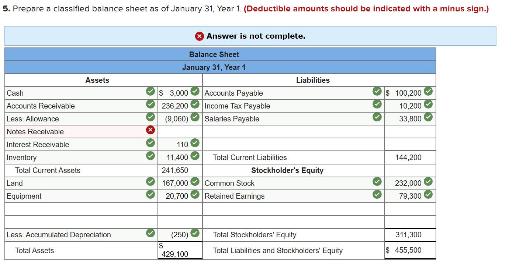
Task: Click the green checkmark beside Salaries Payable
Action: pos(377,117)
